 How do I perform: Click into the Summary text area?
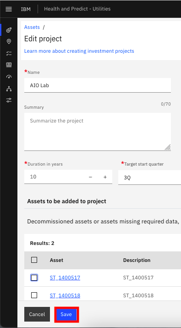pyautogui.click(x=98, y=132)
